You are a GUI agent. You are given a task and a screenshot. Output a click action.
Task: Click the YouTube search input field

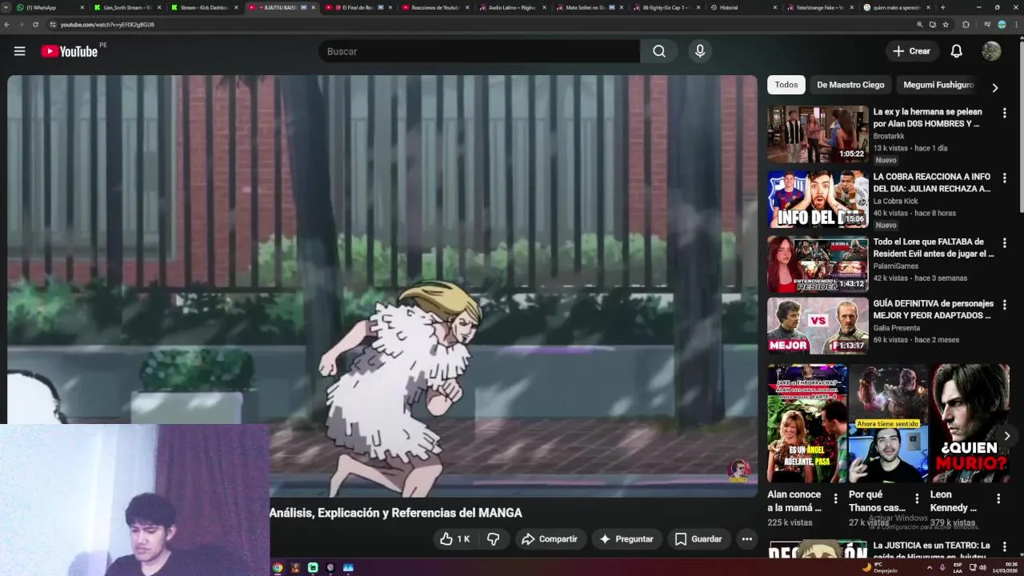478,51
